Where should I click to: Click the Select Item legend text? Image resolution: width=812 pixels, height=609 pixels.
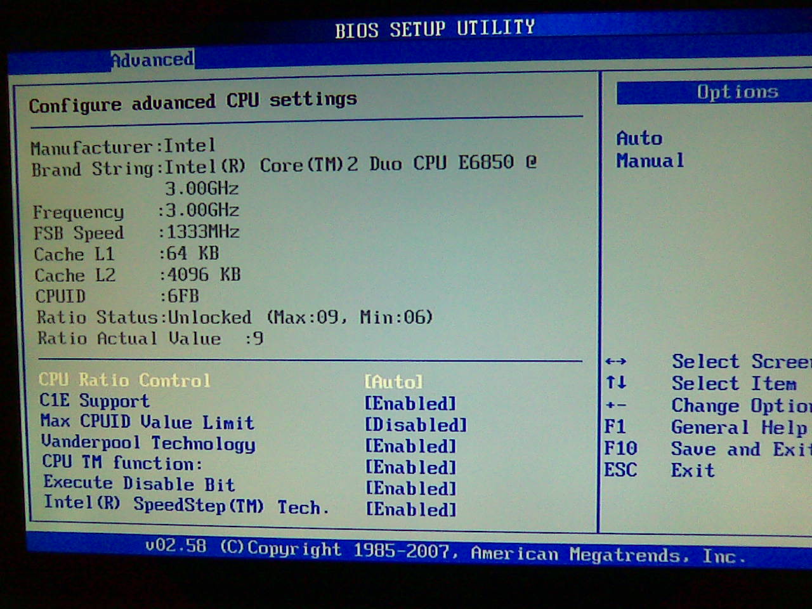point(734,383)
